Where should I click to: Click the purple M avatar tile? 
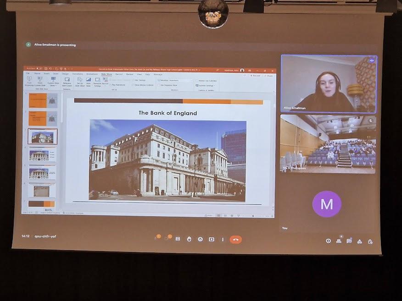327,204
